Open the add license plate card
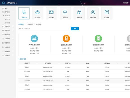The width and height of the screenshot is (130, 98). point(51,13)
